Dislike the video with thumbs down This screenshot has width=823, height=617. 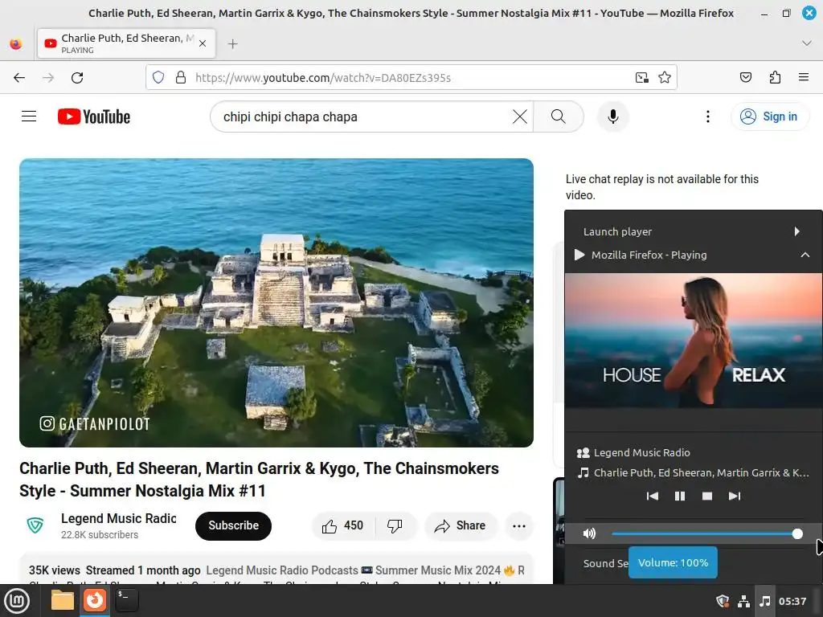(395, 525)
